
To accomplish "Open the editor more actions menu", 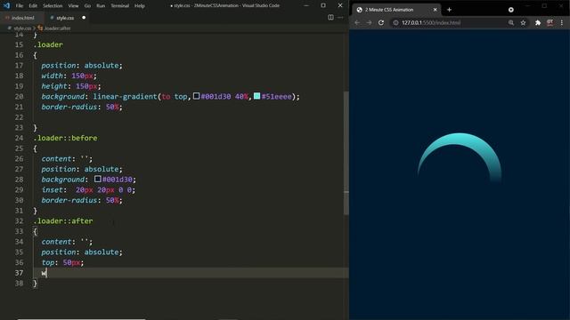I will click(x=340, y=18).
